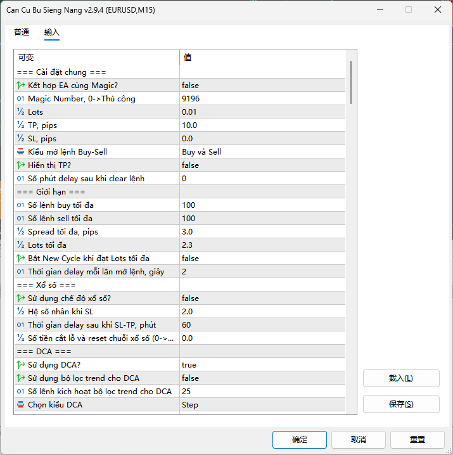Toggle 'Bật New Cycle khi đạt Lots tối đa' value

[262, 259]
